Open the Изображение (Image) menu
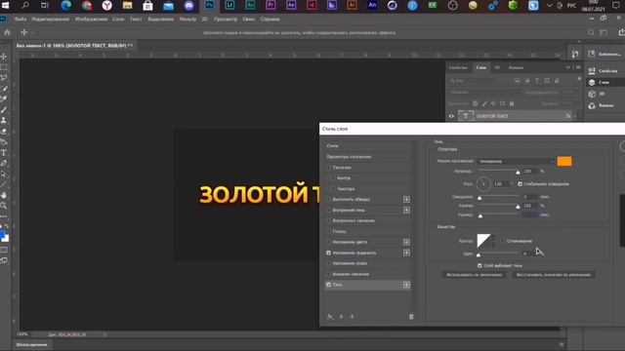625x351 pixels. 91,19
